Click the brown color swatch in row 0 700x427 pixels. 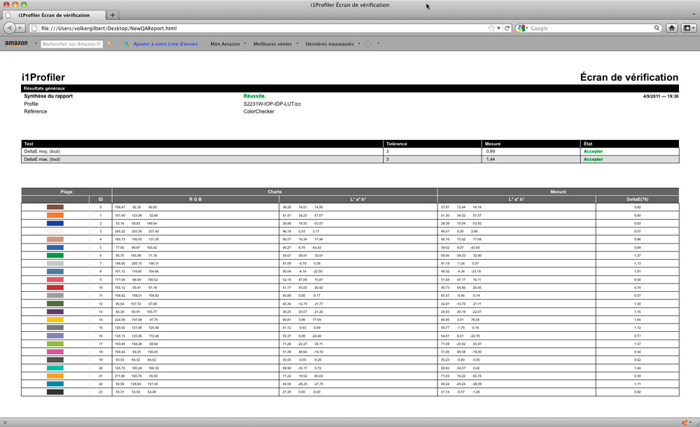[55, 207]
